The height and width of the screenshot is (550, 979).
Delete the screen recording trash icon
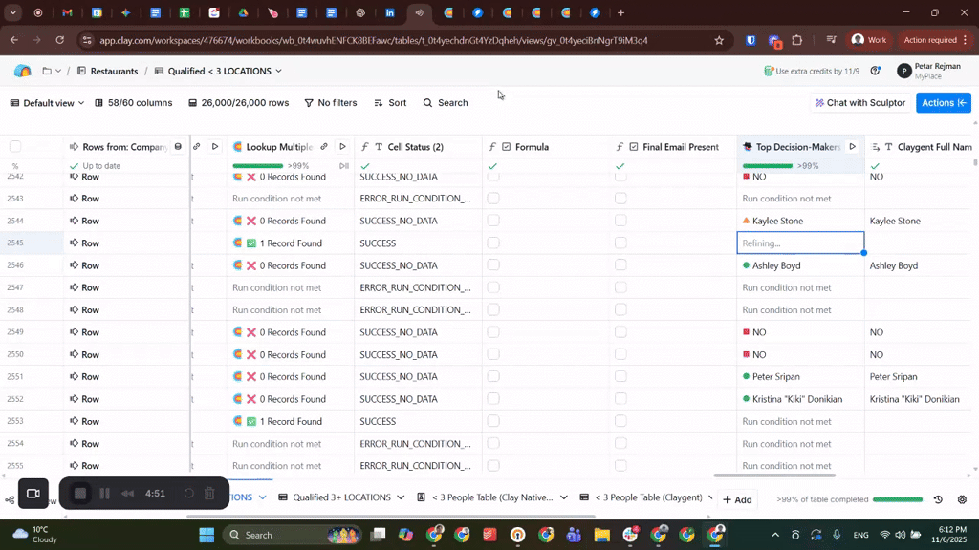point(209,494)
